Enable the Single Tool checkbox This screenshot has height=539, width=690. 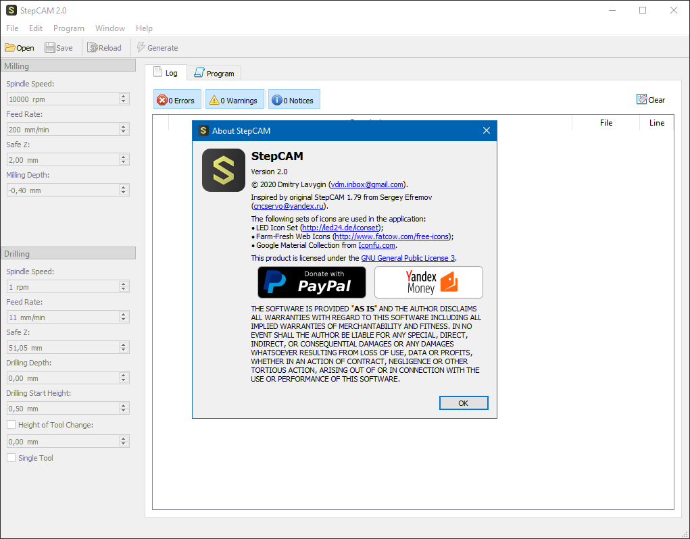[11, 458]
